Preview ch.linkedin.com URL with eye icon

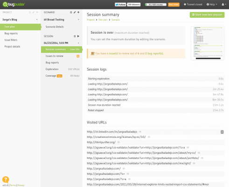pyautogui.click(x=140, y=132)
